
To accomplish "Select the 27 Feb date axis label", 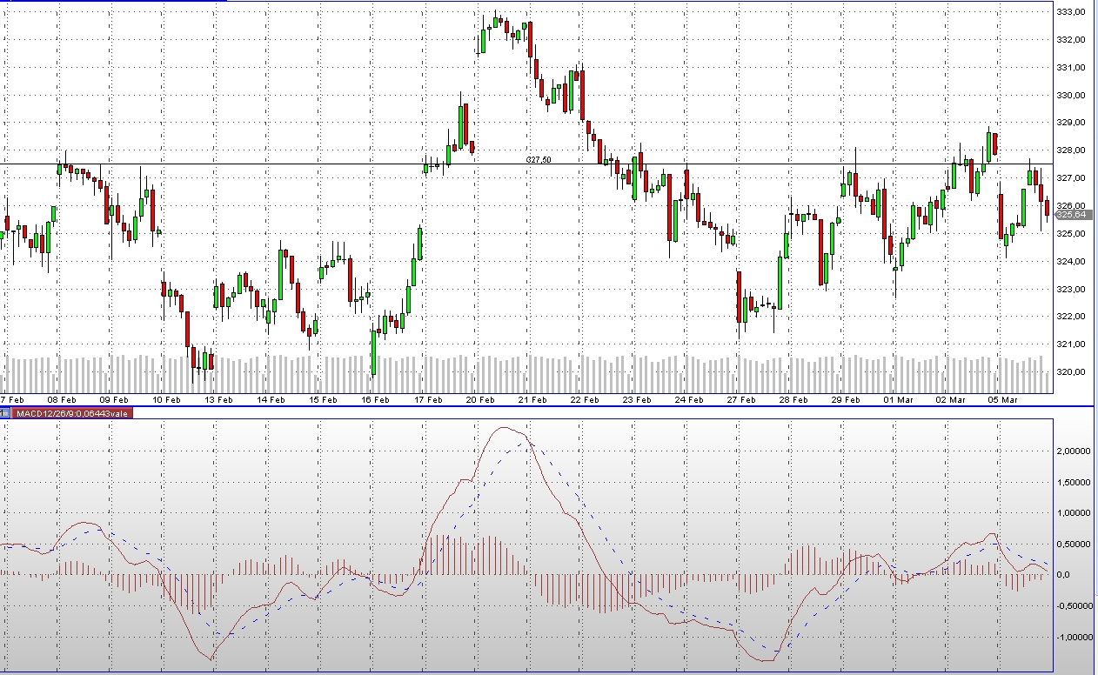I will 741,400.
